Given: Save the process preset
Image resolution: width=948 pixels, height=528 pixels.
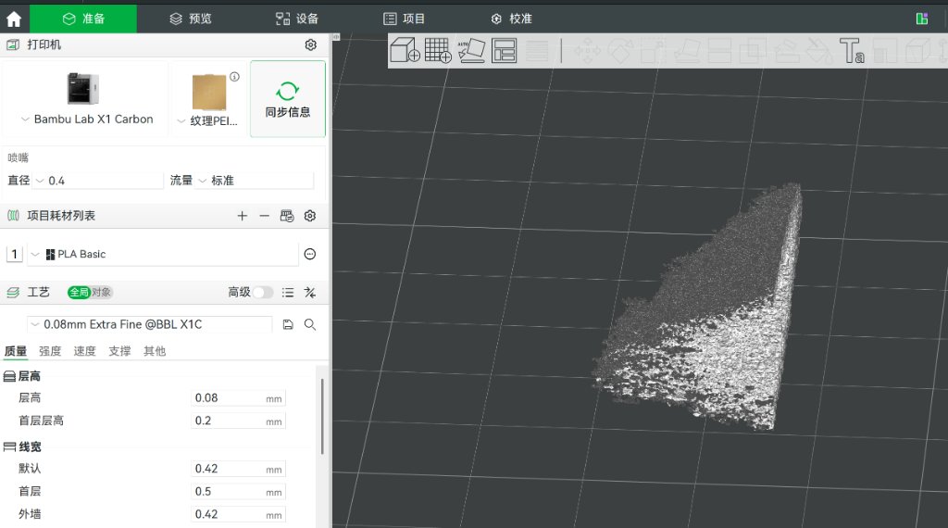Looking at the screenshot, I should coord(288,325).
